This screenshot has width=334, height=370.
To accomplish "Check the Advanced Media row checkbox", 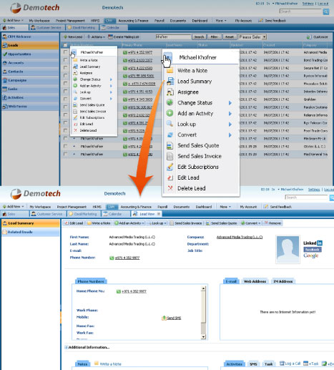I will (x=65, y=52).
